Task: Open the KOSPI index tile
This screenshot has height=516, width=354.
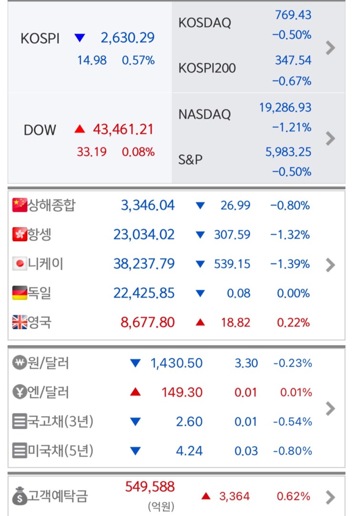Action: click(90, 47)
